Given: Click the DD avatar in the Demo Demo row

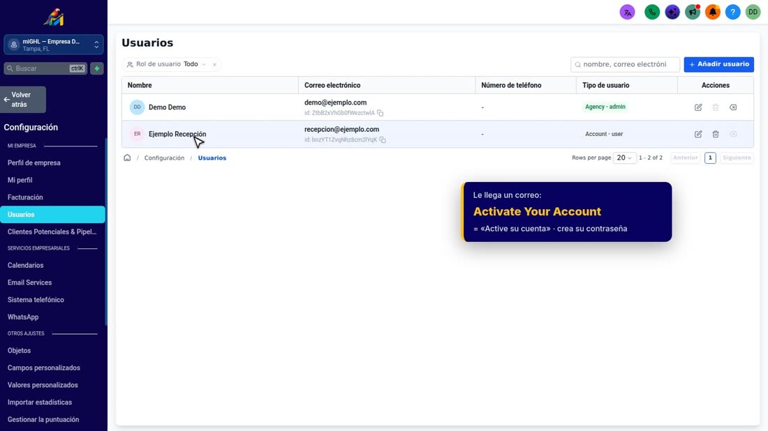Looking at the screenshot, I should (x=137, y=107).
